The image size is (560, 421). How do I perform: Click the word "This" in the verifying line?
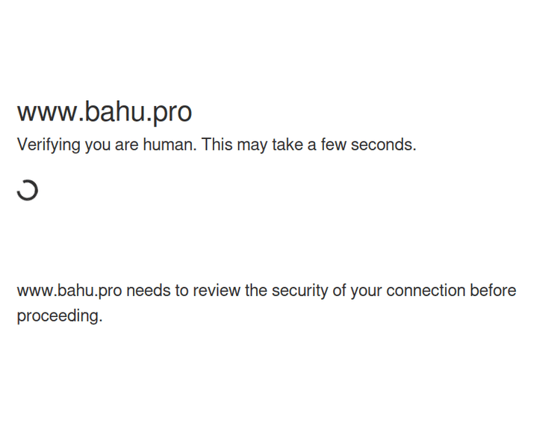217,145
